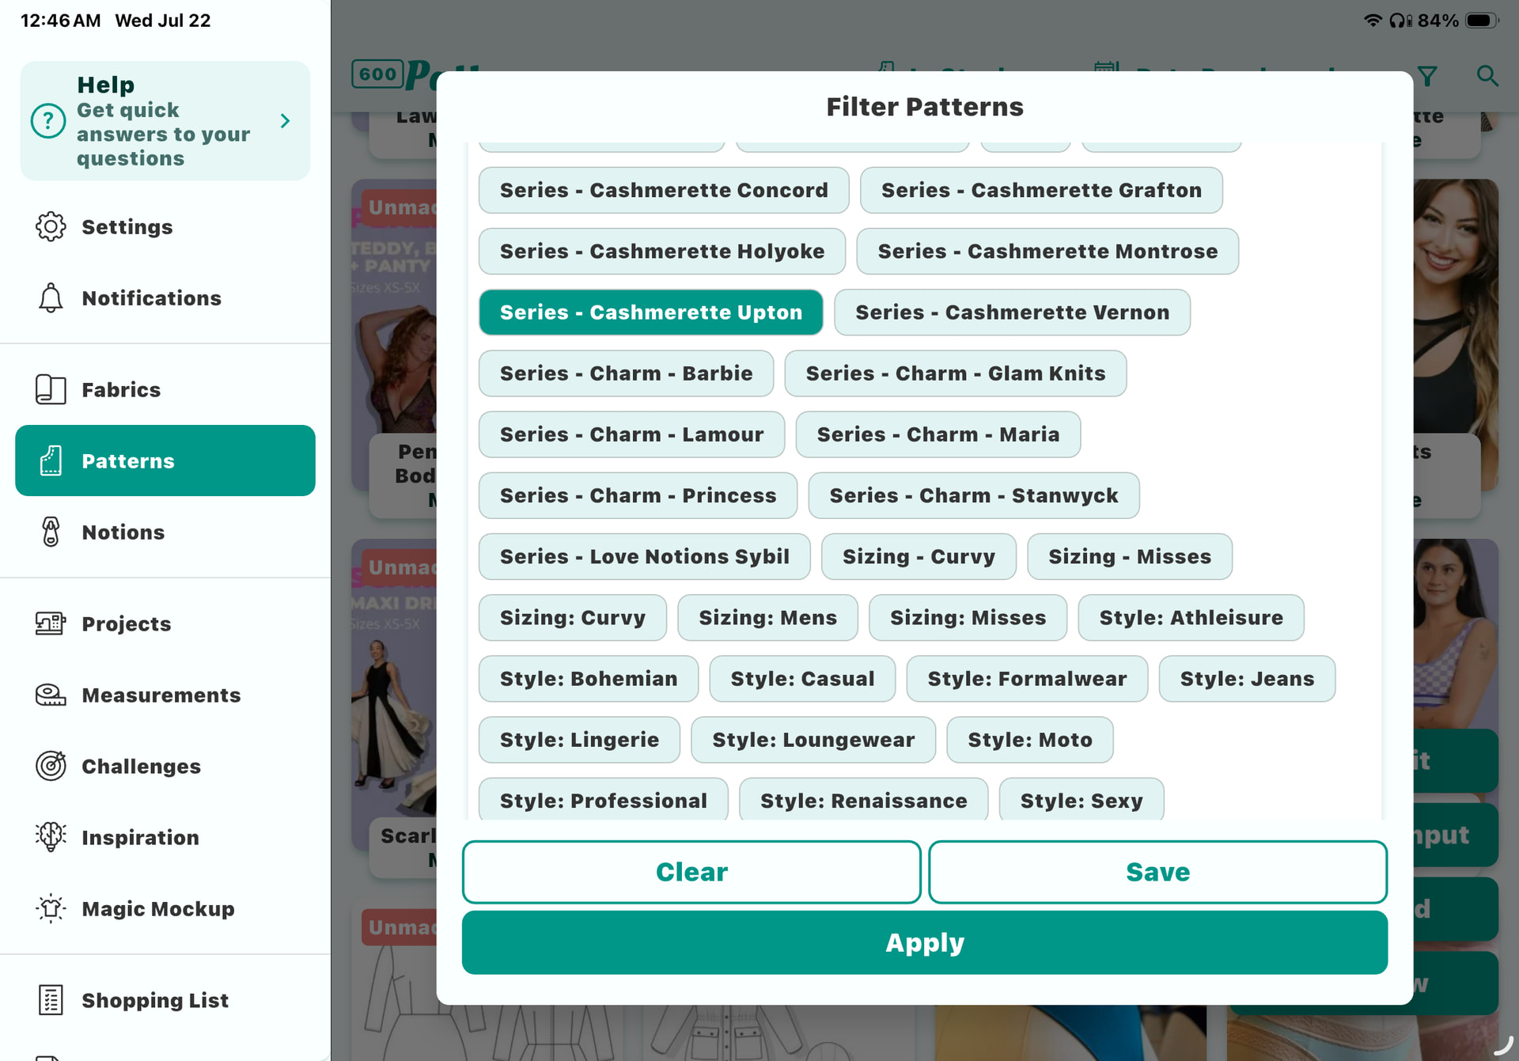
Task: Click the Settings gear icon
Action: point(51,227)
